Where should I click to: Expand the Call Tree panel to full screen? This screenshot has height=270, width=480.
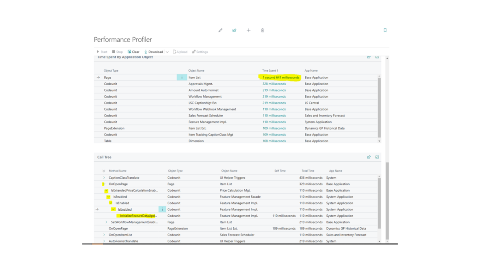(377, 157)
